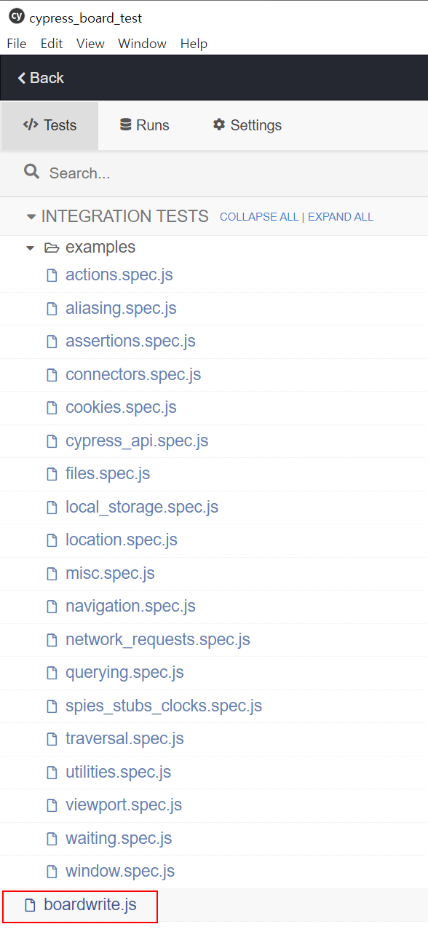Click the Cypress logo icon in title bar
This screenshot has height=932, width=428.
point(17,17)
